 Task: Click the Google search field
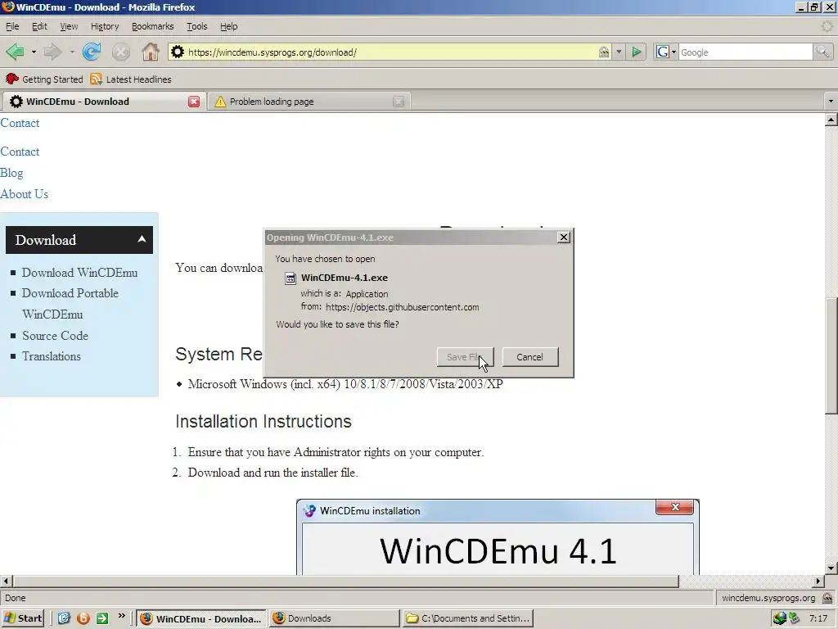[746, 52]
